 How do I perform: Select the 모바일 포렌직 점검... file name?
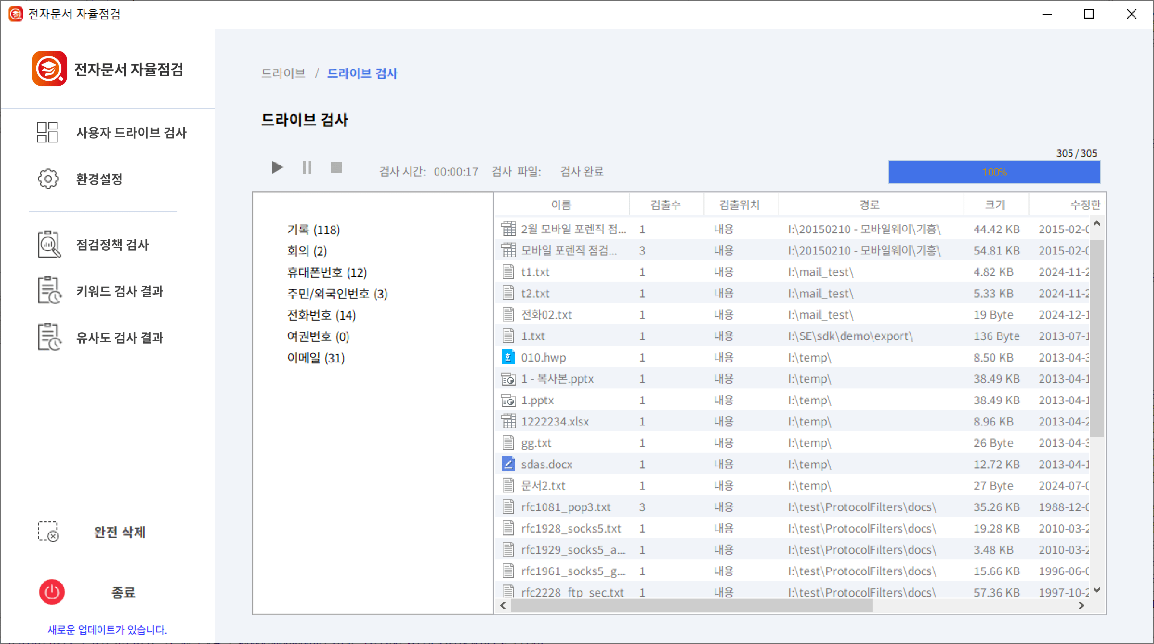[569, 250]
